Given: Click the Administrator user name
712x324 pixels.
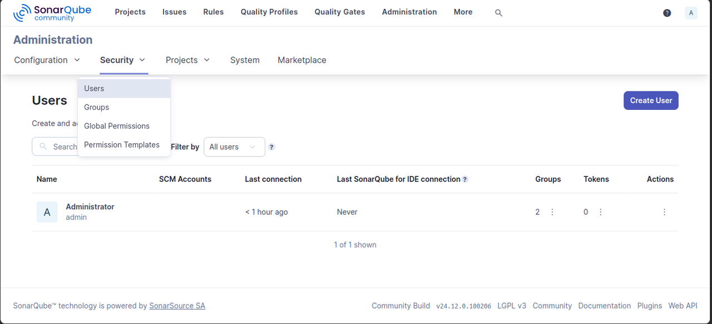Looking at the screenshot, I should pos(90,207).
